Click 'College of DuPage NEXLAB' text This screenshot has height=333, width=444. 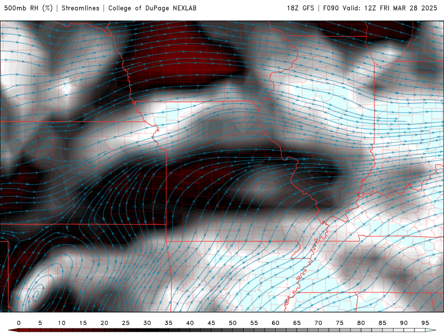152,8
